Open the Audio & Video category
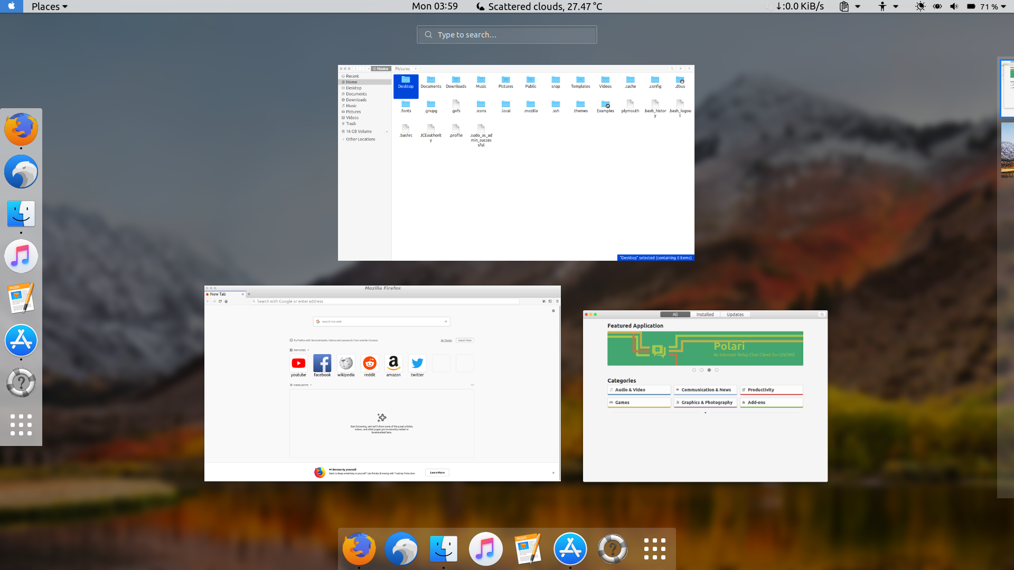The image size is (1014, 570). pyautogui.click(x=639, y=389)
